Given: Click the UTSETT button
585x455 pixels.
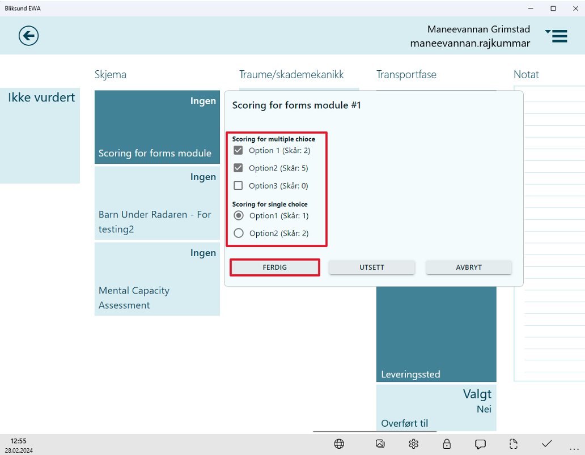Looking at the screenshot, I should tap(372, 267).
